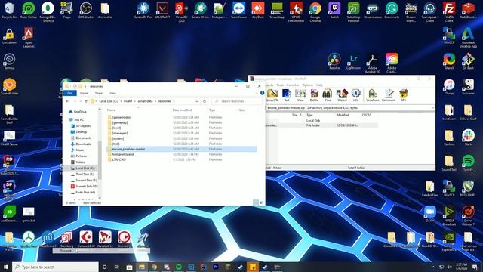Select the AnyDesk desktop icon
Viewport: 483px width, 272px height.
click(x=258, y=10)
